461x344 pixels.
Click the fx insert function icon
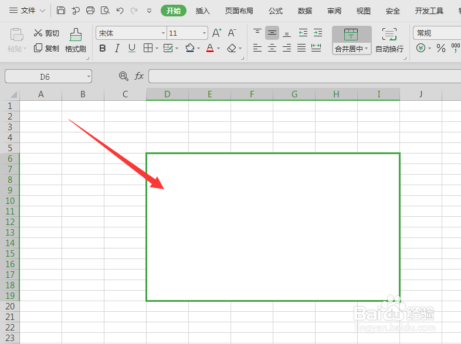point(139,76)
